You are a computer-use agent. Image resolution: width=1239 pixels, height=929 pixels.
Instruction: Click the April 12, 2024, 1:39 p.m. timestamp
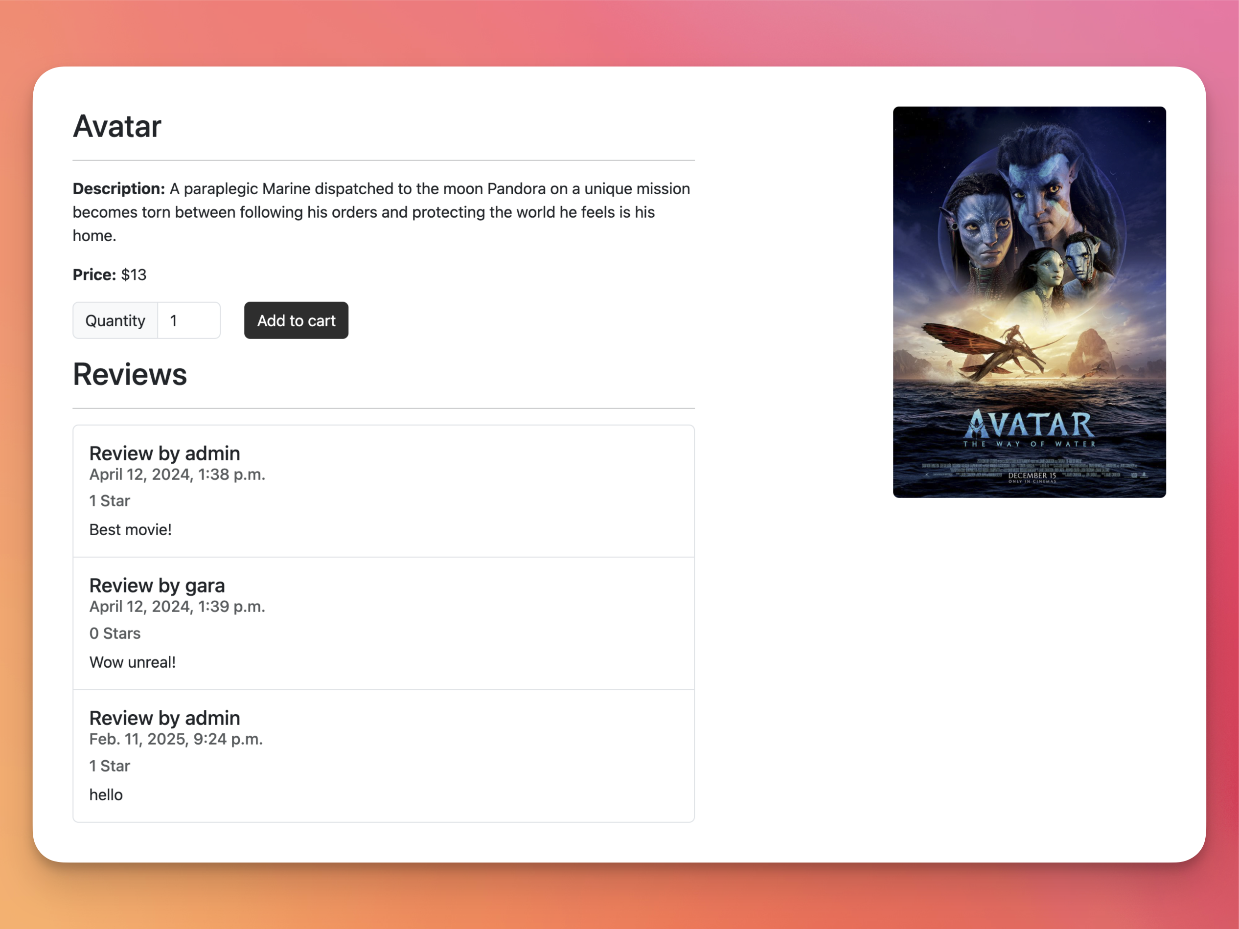point(177,606)
